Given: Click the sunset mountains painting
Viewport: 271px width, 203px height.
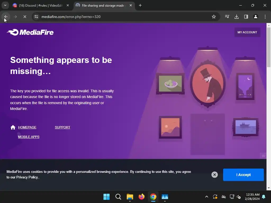Looking at the screenshot, I should 170,127.
